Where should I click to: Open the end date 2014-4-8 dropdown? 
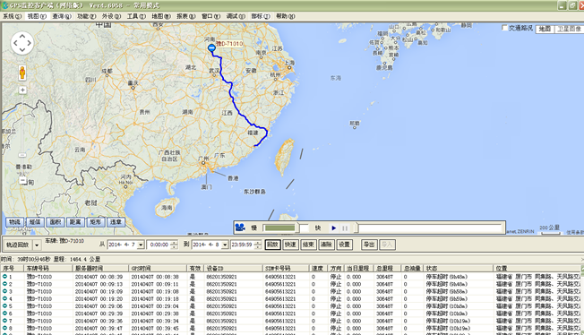point(225,245)
